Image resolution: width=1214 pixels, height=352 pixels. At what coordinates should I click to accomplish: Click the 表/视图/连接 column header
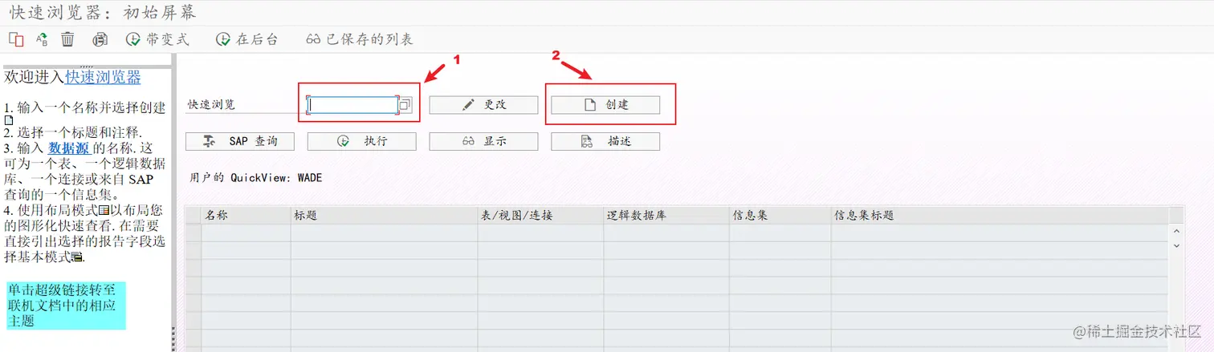540,215
